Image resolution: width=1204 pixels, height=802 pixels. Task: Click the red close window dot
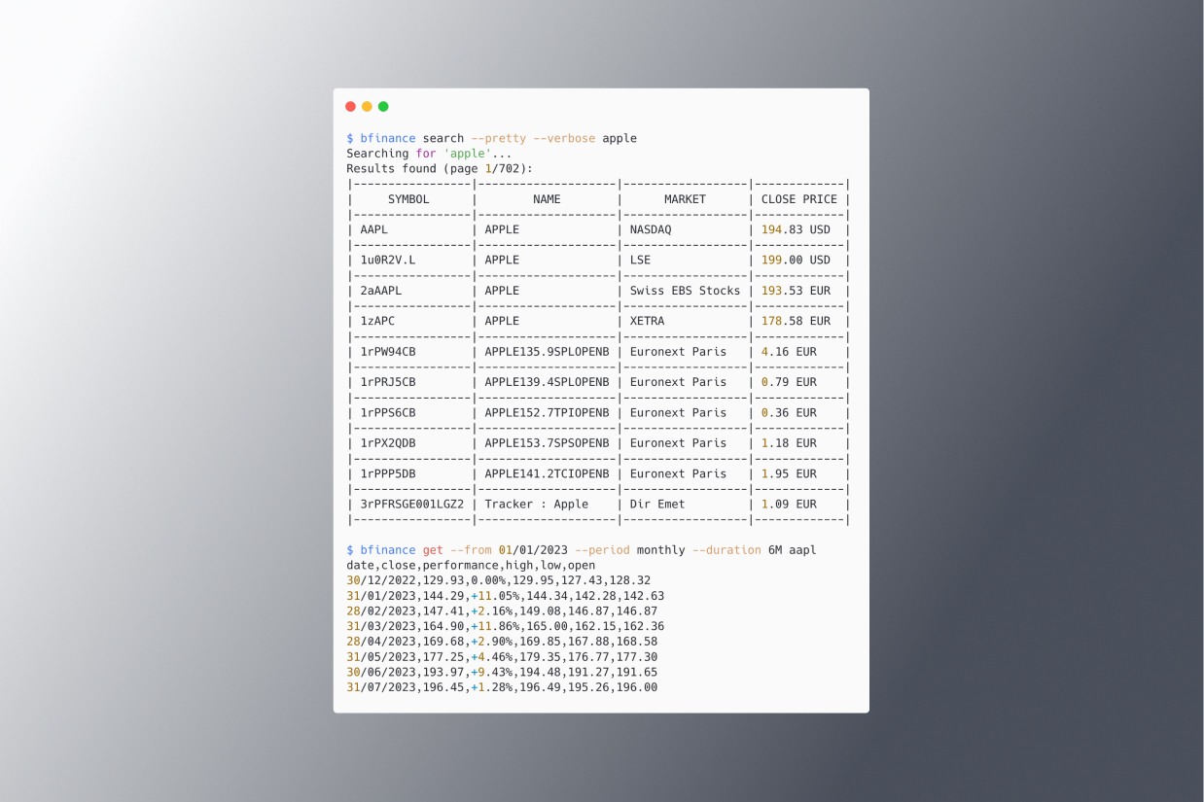(x=351, y=107)
